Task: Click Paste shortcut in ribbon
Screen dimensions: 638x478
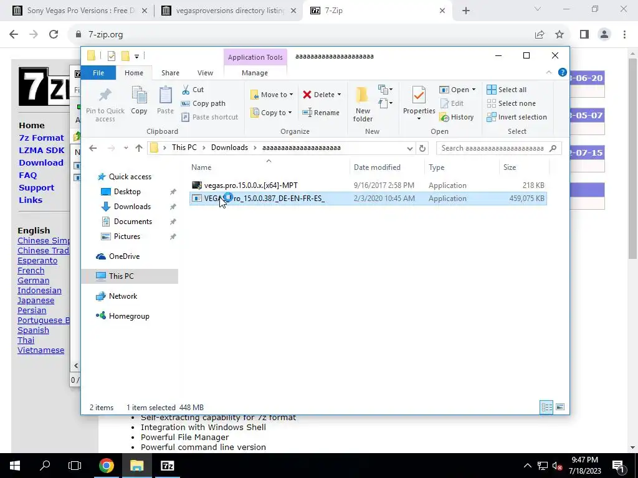Action: (x=209, y=117)
